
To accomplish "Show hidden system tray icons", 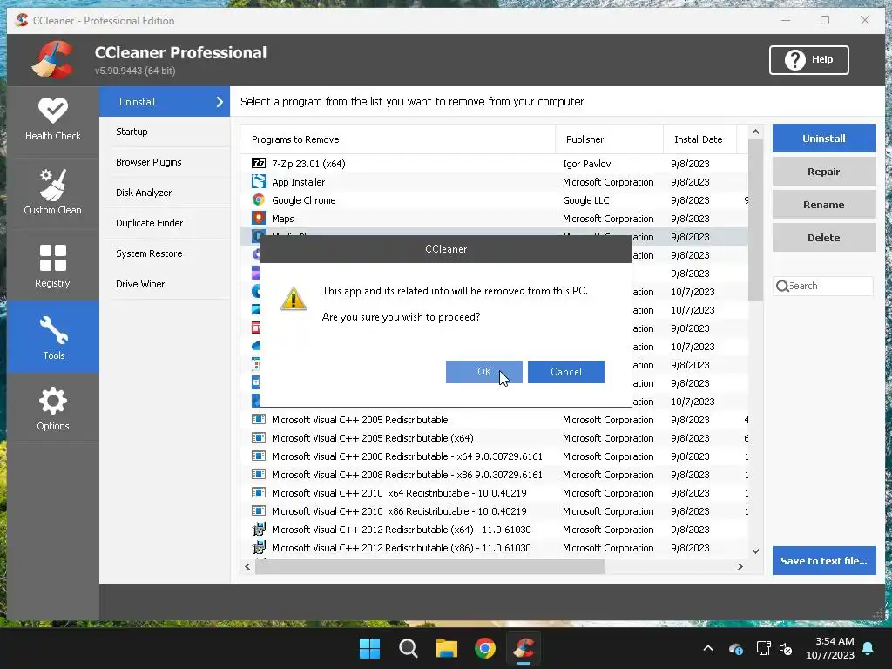I will 707,648.
